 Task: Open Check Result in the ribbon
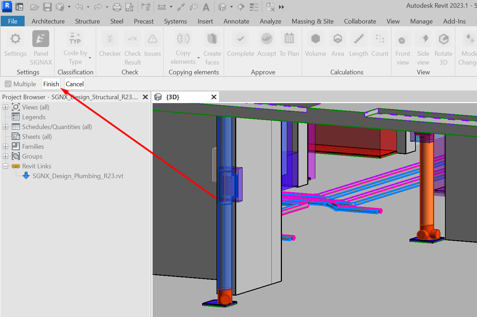[133, 48]
